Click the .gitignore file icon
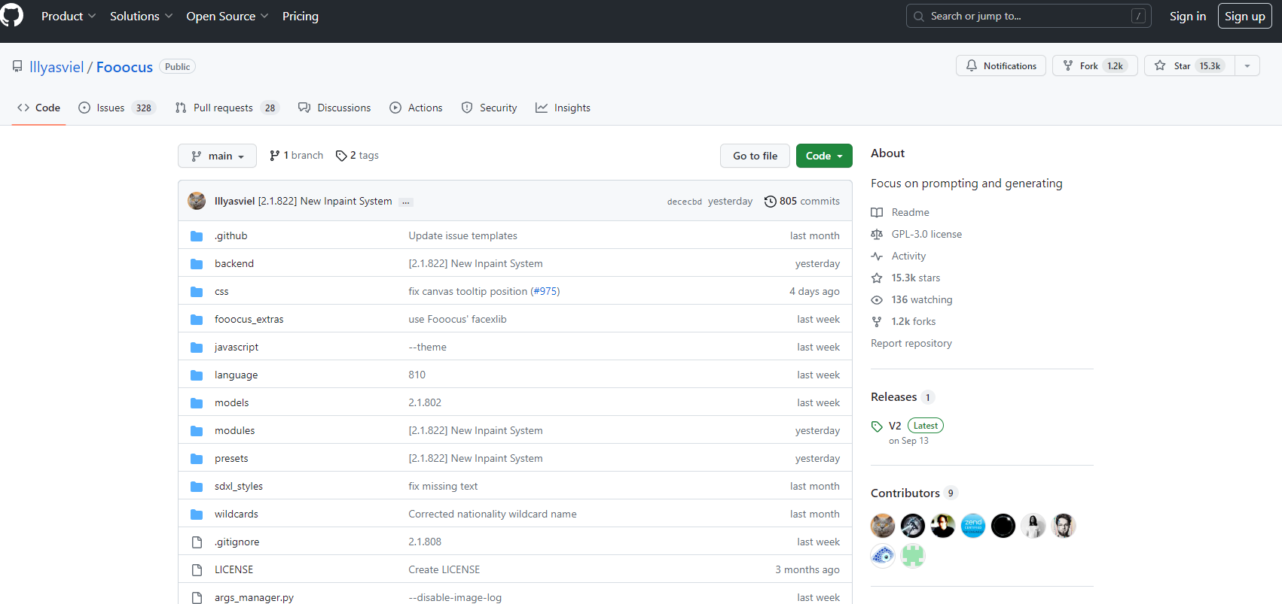Screen dimensions: 1282x604 point(197,542)
